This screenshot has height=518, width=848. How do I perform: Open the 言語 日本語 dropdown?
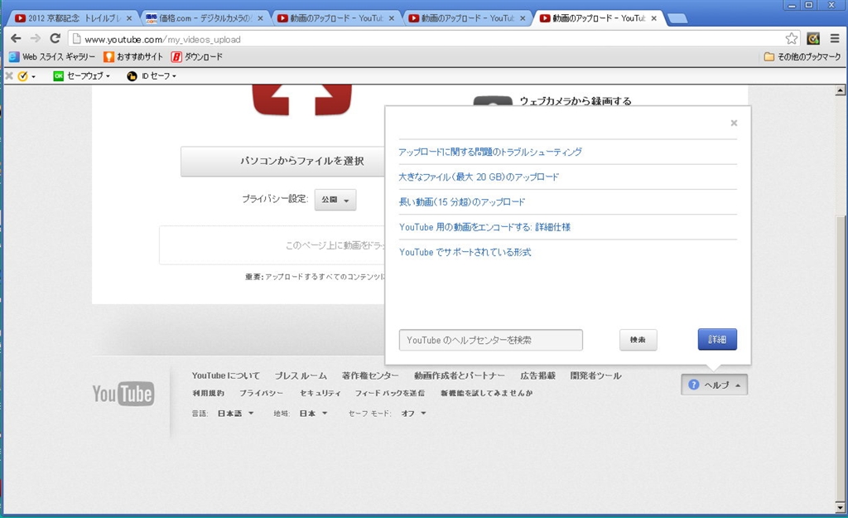[236, 414]
